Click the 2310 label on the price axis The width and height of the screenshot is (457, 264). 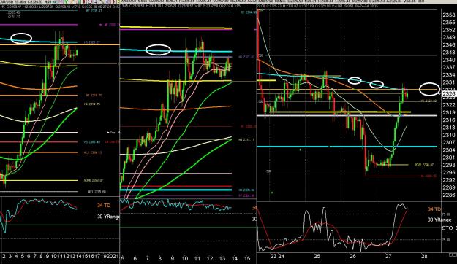tap(449, 135)
